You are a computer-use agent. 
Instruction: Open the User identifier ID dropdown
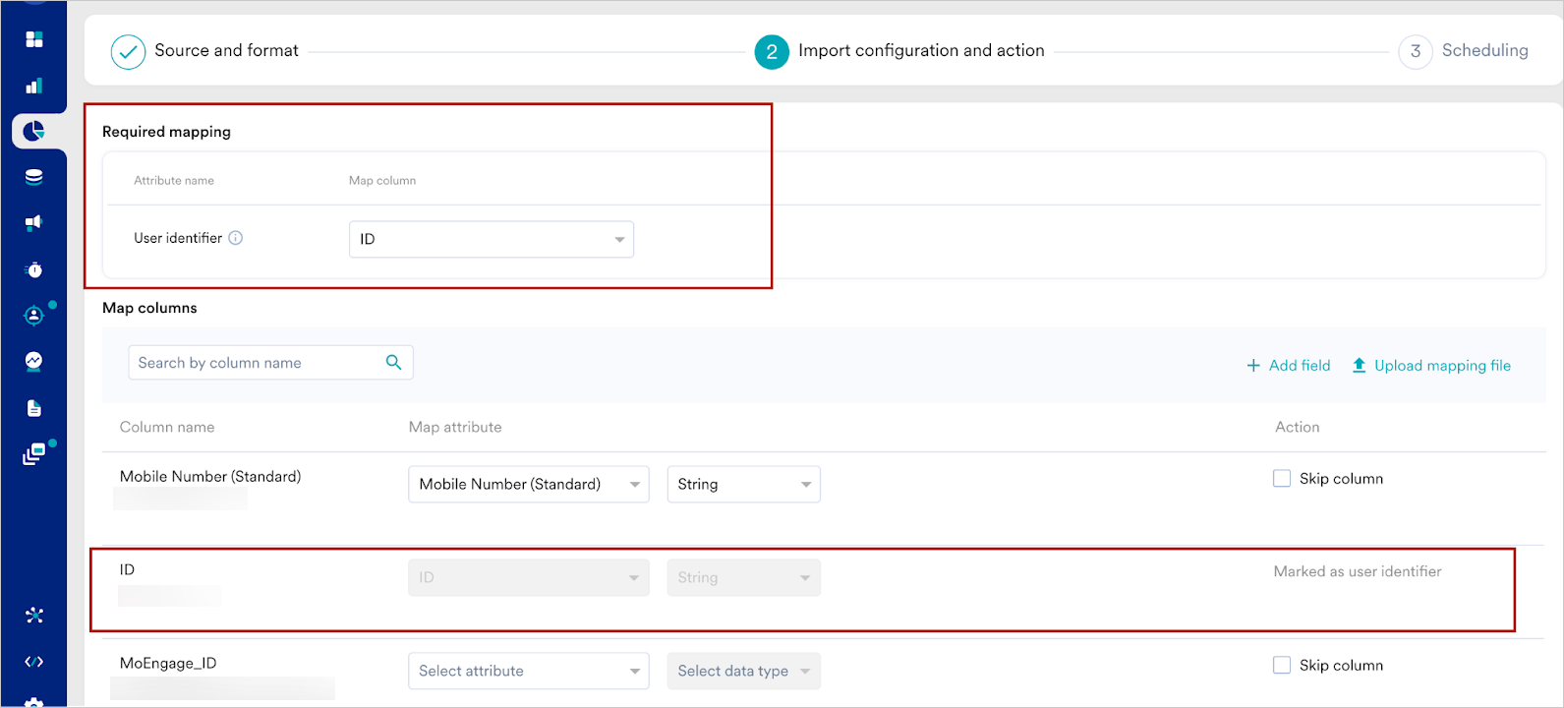[491, 240]
